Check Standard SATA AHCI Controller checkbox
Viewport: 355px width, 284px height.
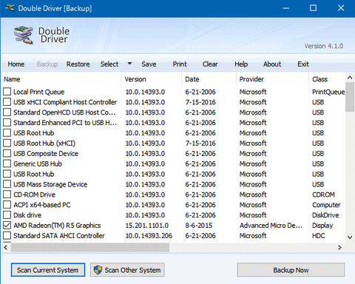click(x=7, y=235)
